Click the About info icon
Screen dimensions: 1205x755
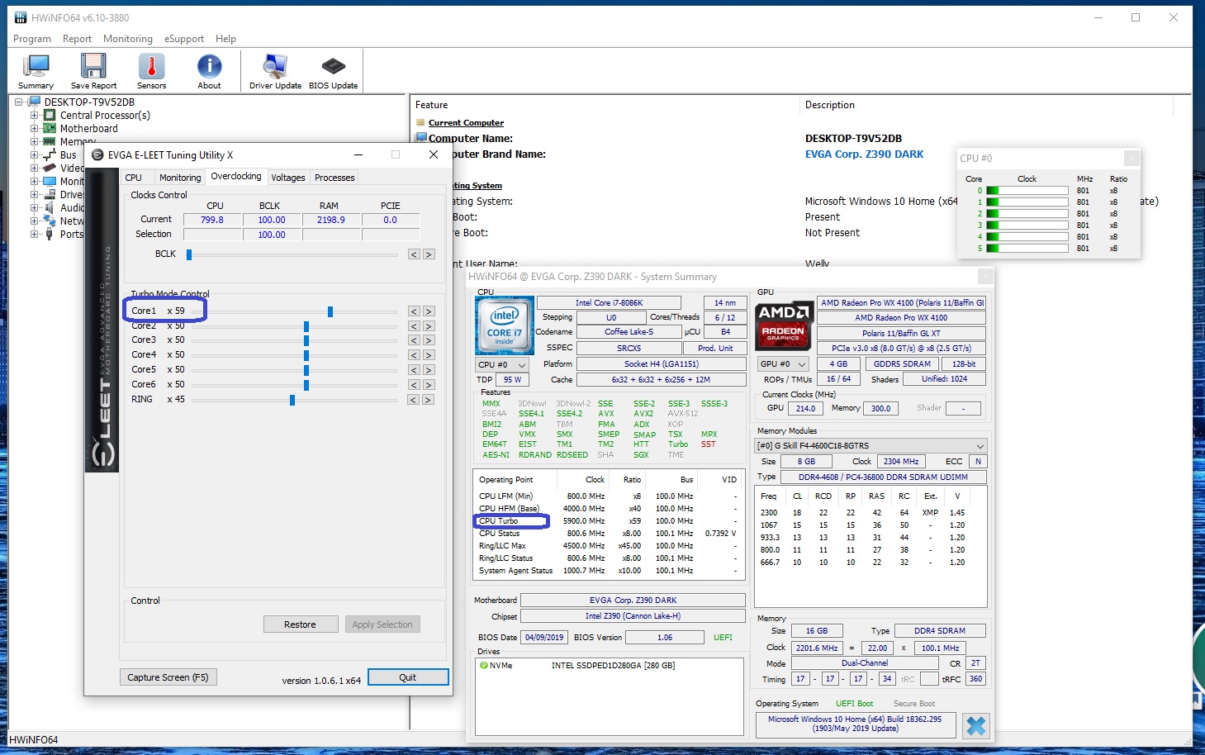pos(209,71)
